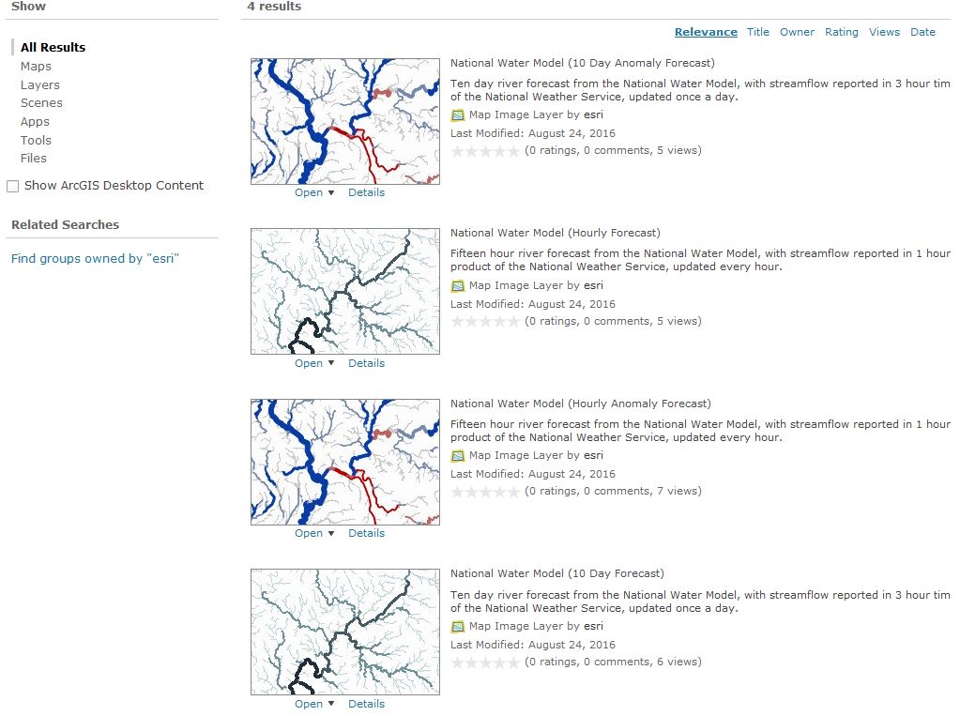The width and height of the screenshot is (960, 716).
Task: Open National Water Model (Hourly Forecast) title
Action: click(x=555, y=233)
